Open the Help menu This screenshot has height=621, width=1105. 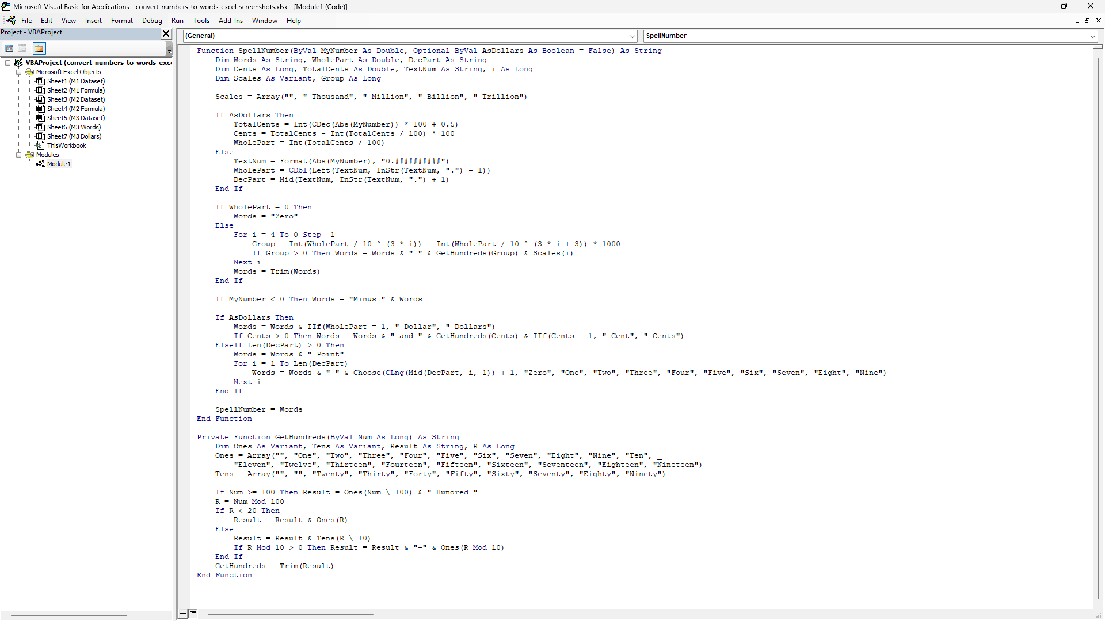pyautogui.click(x=294, y=21)
